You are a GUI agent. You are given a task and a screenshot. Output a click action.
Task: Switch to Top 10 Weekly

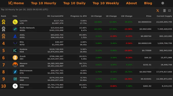[x=106, y=3]
